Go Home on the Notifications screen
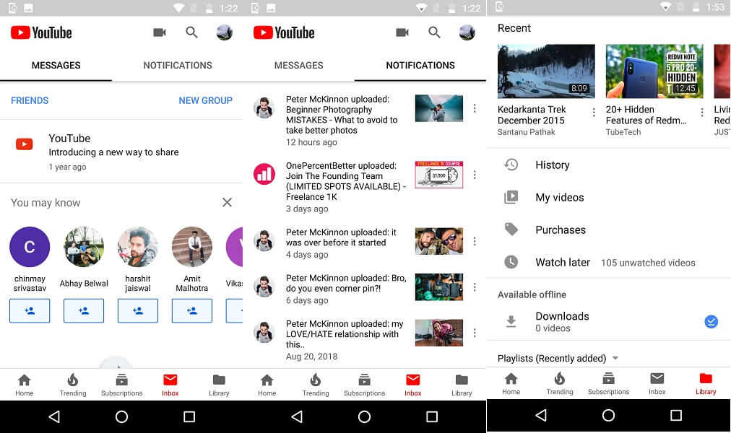This screenshot has height=433, width=731. click(x=267, y=385)
